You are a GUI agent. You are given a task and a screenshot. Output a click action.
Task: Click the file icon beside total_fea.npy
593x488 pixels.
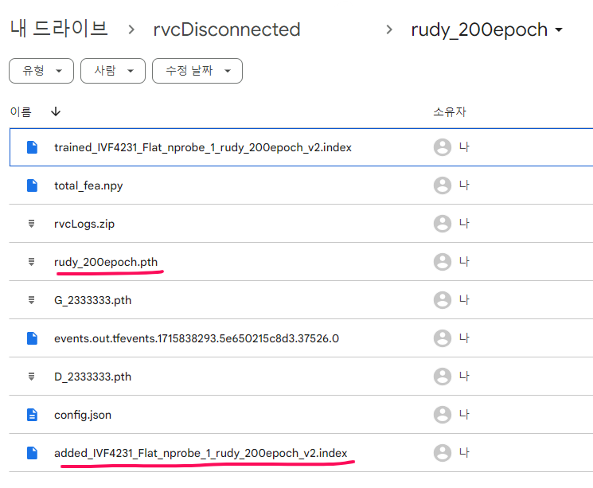(x=32, y=185)
